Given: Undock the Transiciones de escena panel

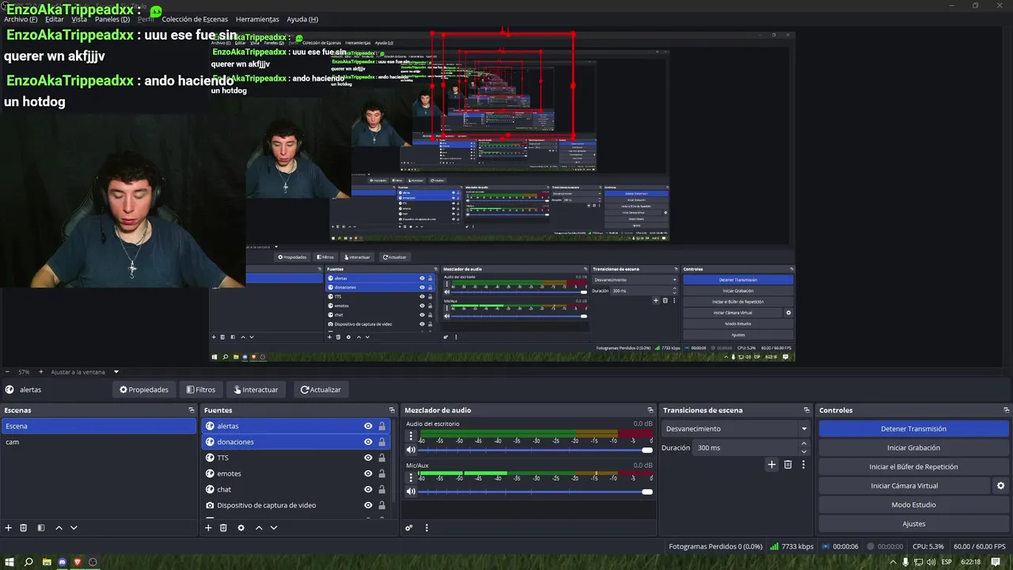Looking at the screenshot, I should [806, 410].
